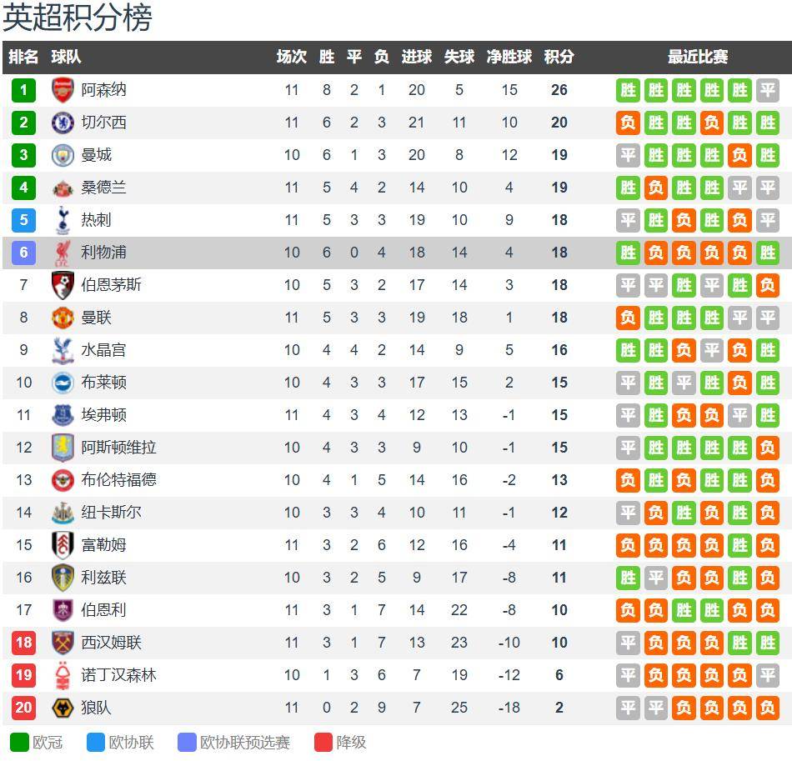
Task: Click the Tottenham crest icon
Action: click(63, 220)
